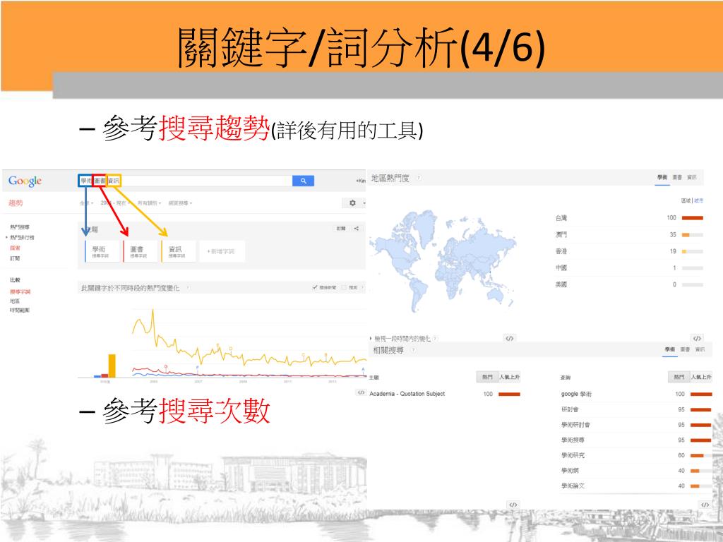
Task: Open the region dropdown before 2004
Action: (x=86, y=203)
